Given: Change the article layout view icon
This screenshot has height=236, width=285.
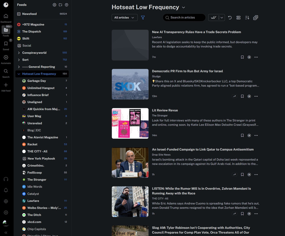Looking at the screenshot, I should 238,18.
